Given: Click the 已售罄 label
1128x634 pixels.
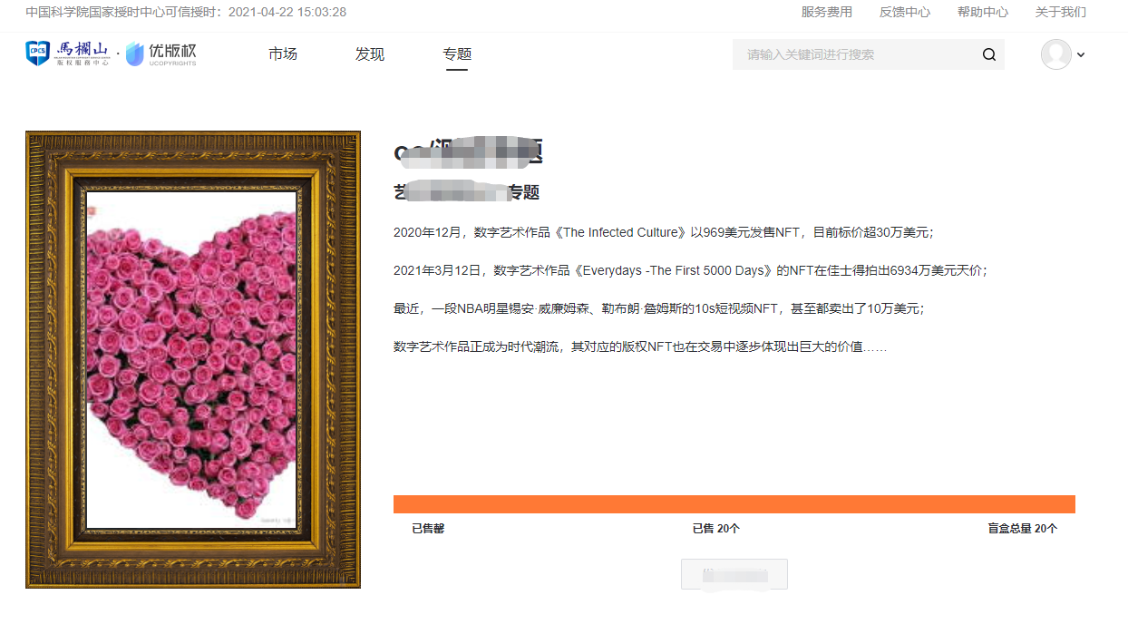Looking at the screenshot, I should tap(428, 529).
